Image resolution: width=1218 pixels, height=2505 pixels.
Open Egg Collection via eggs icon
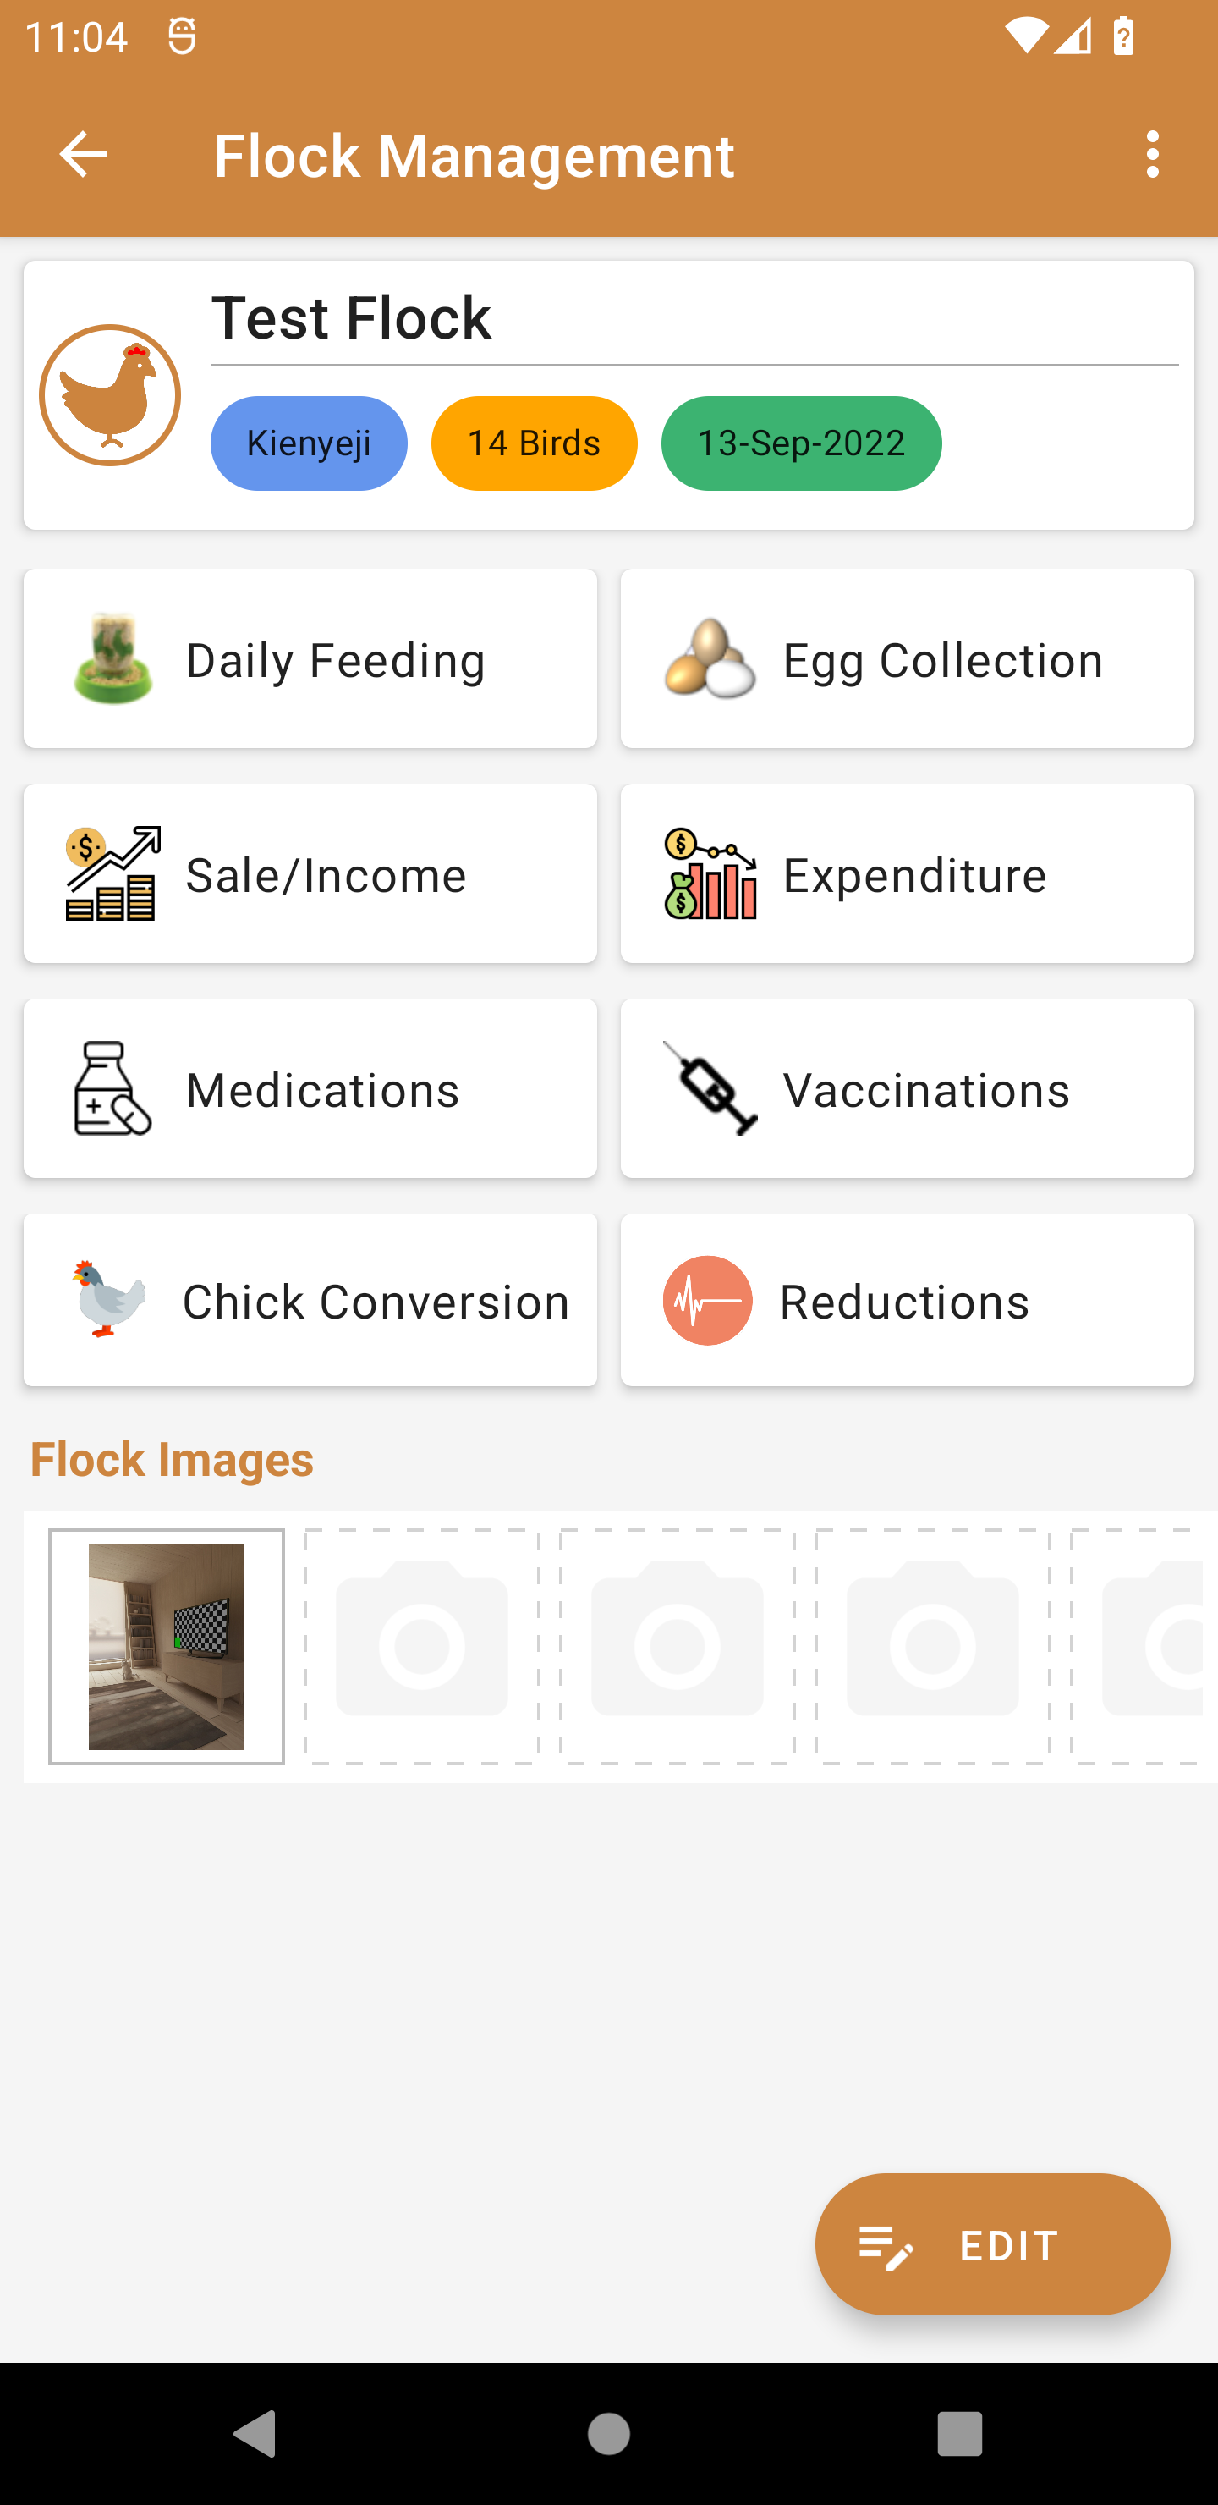pos(710,659)
